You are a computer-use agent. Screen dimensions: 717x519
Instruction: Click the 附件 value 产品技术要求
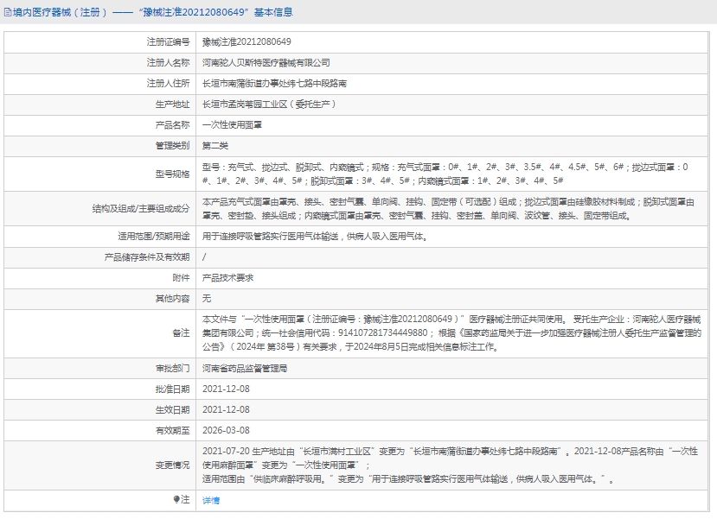pyautogui.click(x=227, y=277)
